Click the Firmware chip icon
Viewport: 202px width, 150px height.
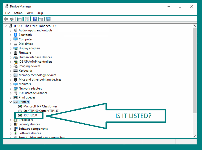(x=15, y=53)
